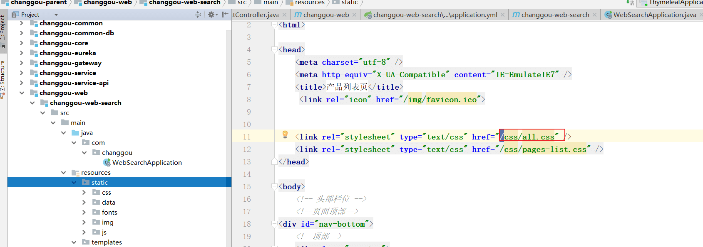The width and height of the screenshot is (703, 247).
Task: Open Project panel settings gear
Action: 211,15
